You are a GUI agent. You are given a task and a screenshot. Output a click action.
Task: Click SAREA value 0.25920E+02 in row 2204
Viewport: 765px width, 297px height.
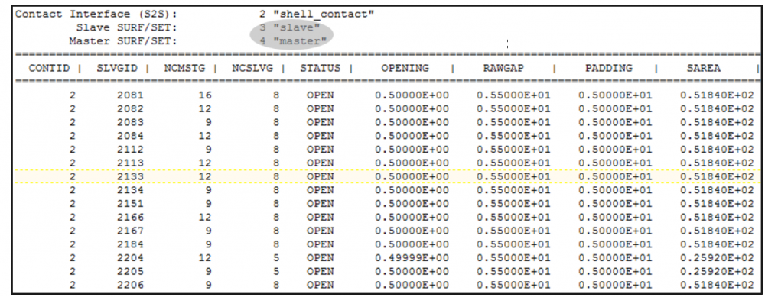coord(717,257)
